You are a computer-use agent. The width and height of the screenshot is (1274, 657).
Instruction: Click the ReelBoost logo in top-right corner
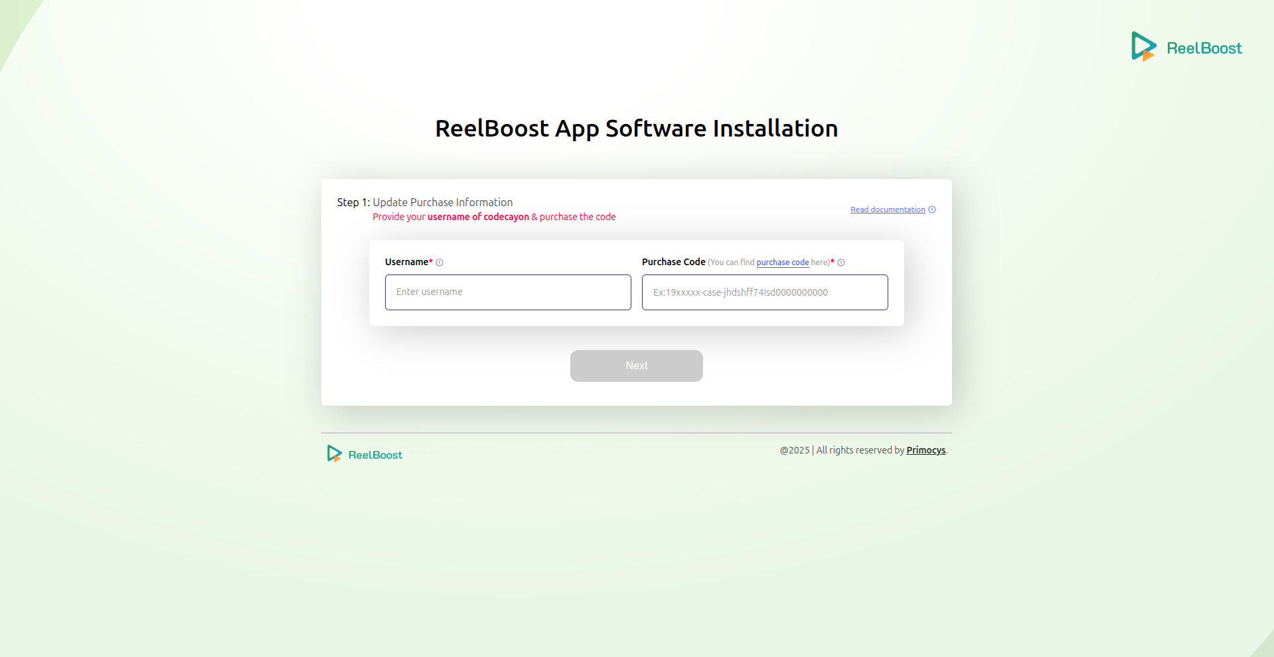tap(1186, 46)
